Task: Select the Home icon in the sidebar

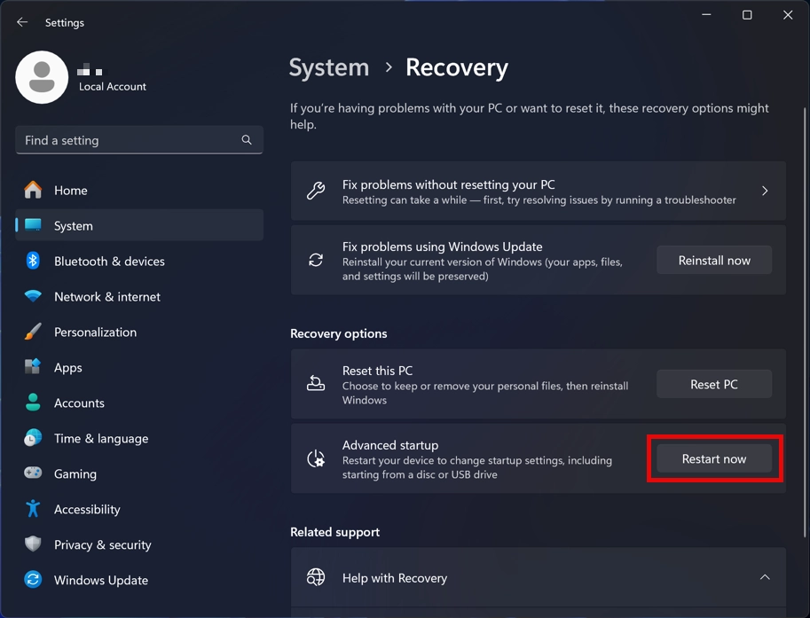Action: tap(33, 190)
